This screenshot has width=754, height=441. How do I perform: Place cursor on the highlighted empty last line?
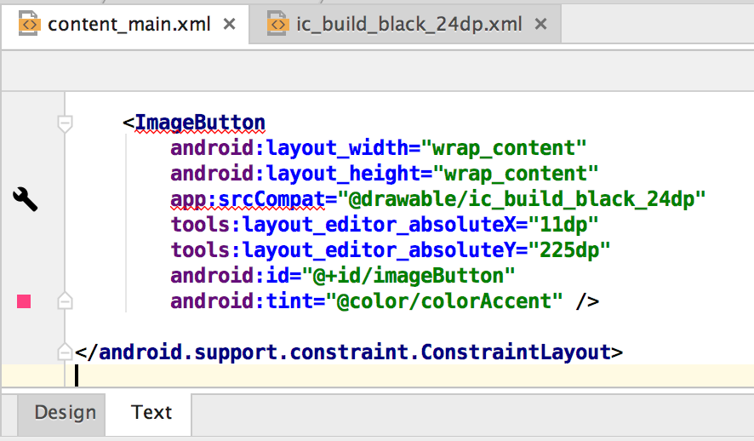coord(340,375)
